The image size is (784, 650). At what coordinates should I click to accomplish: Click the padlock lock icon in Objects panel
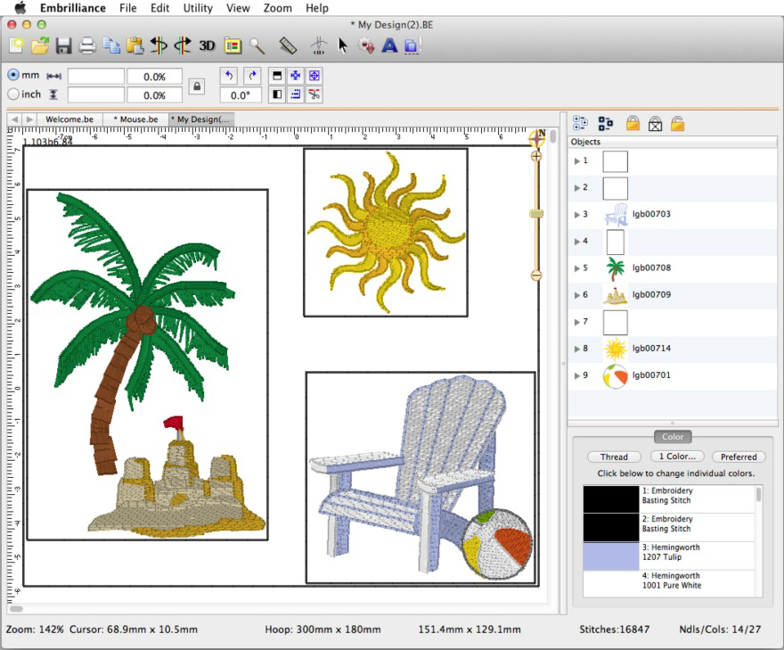click(x=633, y=124)
